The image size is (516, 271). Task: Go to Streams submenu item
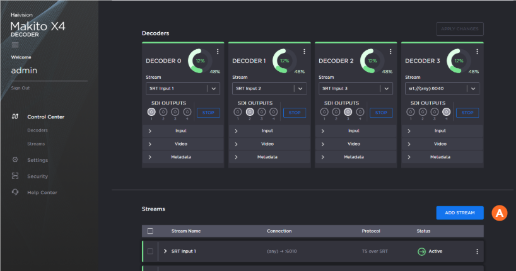click(36, 144)
